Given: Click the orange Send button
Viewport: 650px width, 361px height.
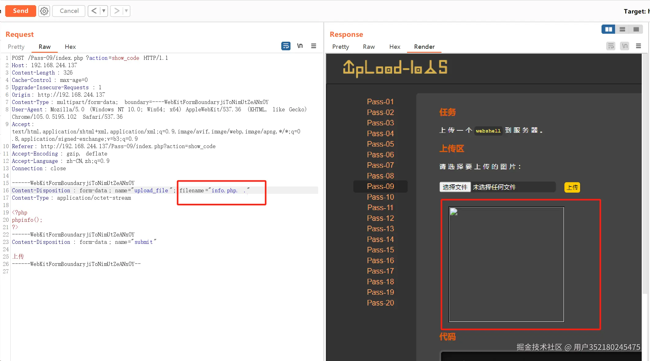Looking at the screenshot, I should coord(21,11).
